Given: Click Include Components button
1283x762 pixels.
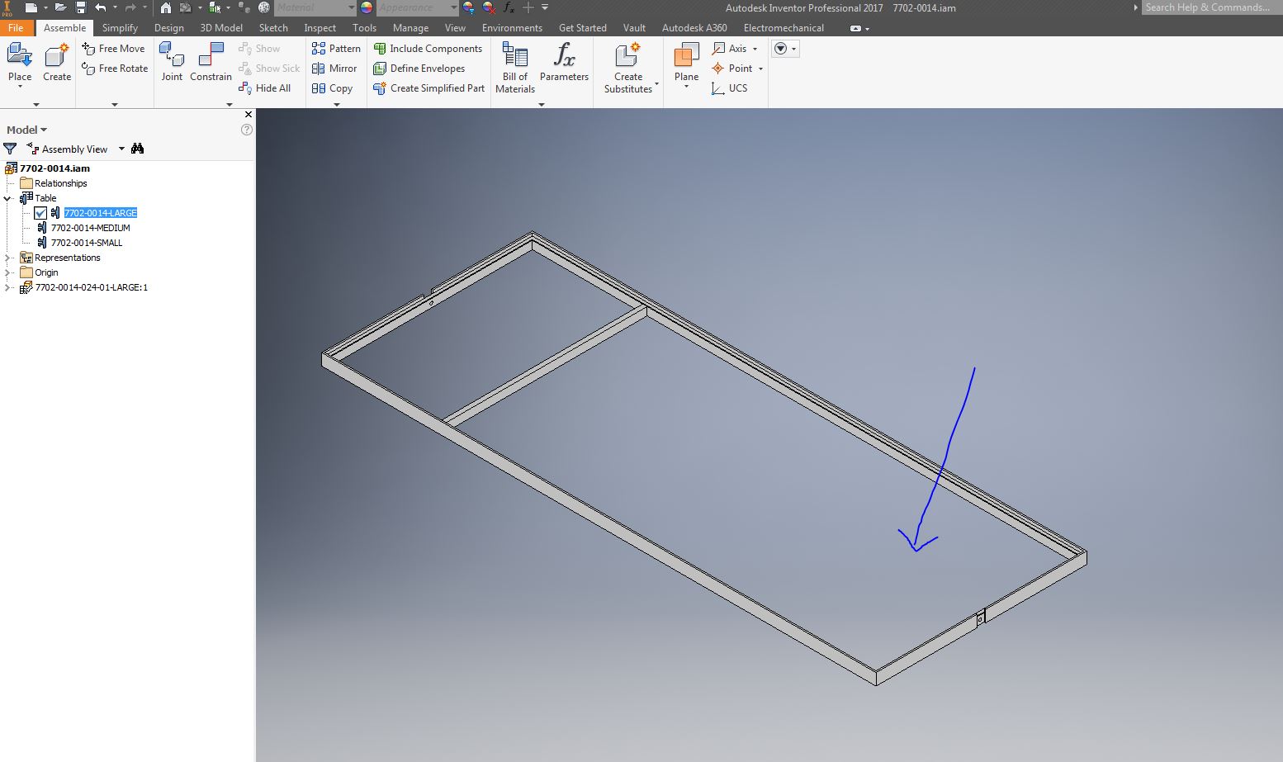Looking at the screenshot, I should (x=428, y=49).
